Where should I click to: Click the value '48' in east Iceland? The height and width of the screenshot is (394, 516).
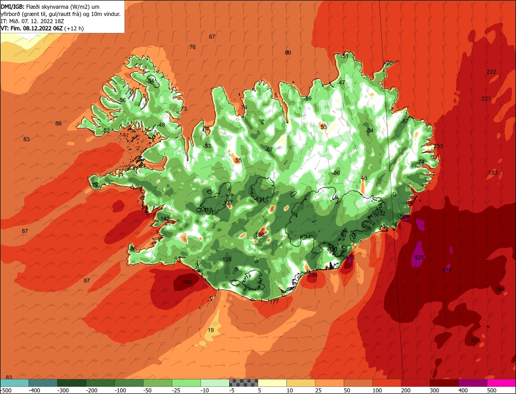(364, 178)
